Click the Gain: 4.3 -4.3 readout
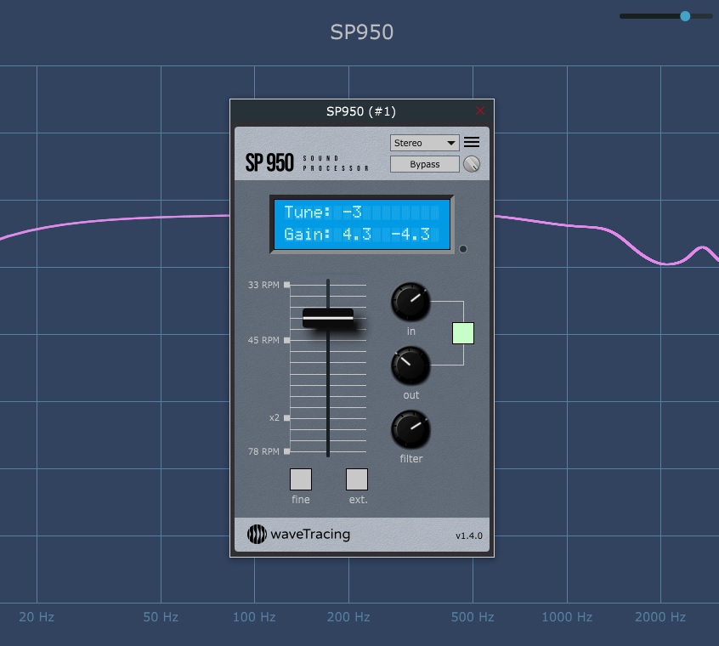Screen dimensions: 719x646 pos(357,235)
